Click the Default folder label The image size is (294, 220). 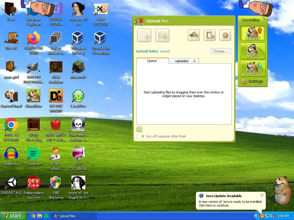click(147, 51)
